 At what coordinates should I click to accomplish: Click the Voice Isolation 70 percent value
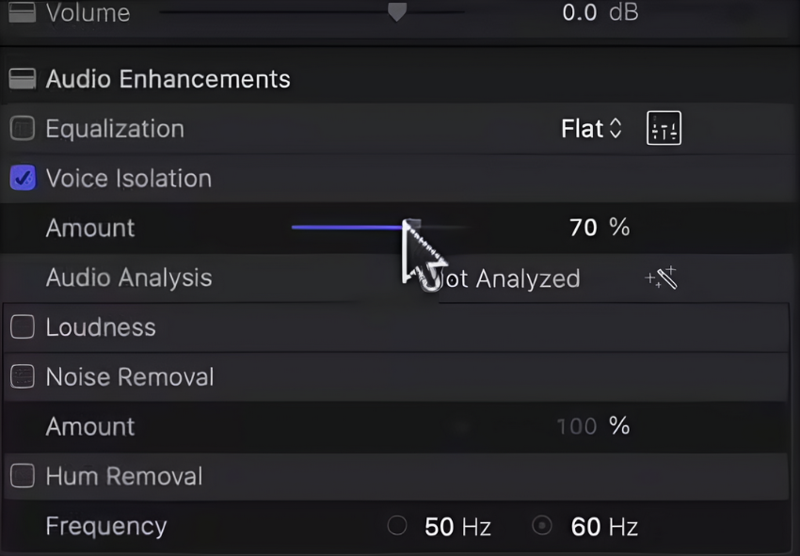pyautogui.click(x=584, y=228)
